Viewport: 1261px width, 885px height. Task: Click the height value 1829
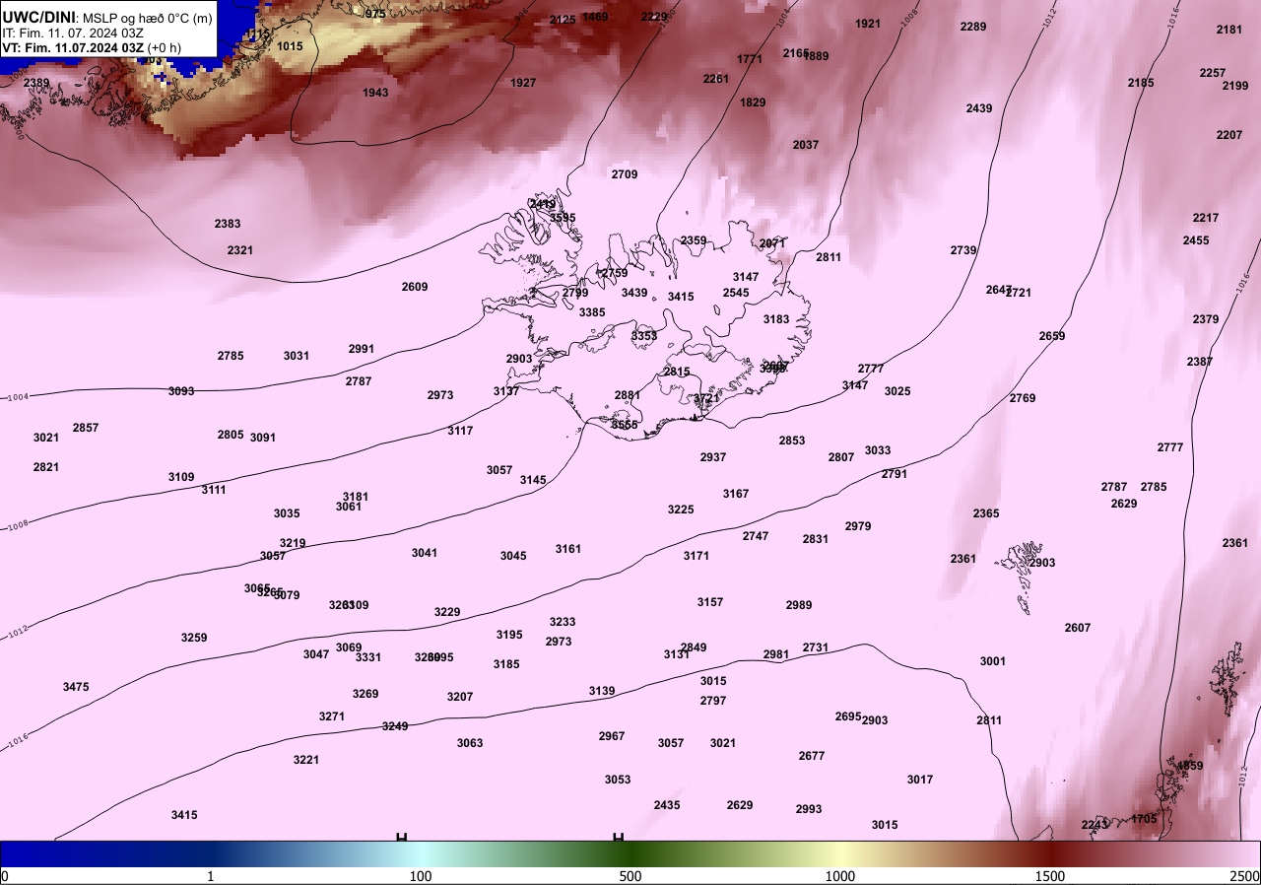pyautogui.click(x=753, y=102)
